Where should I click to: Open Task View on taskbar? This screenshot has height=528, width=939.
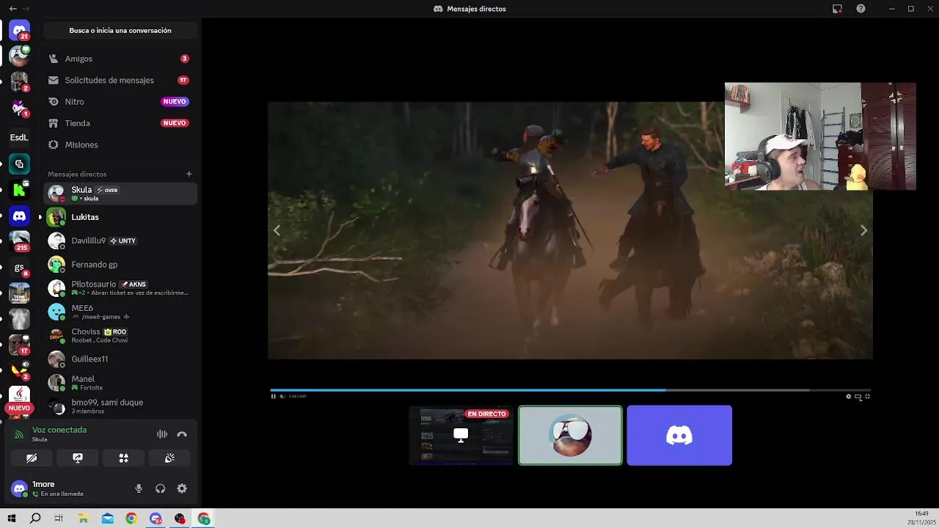(59, 518)
